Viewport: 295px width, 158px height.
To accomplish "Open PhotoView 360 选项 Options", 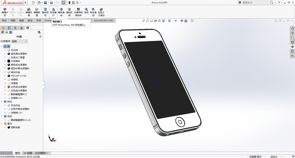I will coord(86,11).
